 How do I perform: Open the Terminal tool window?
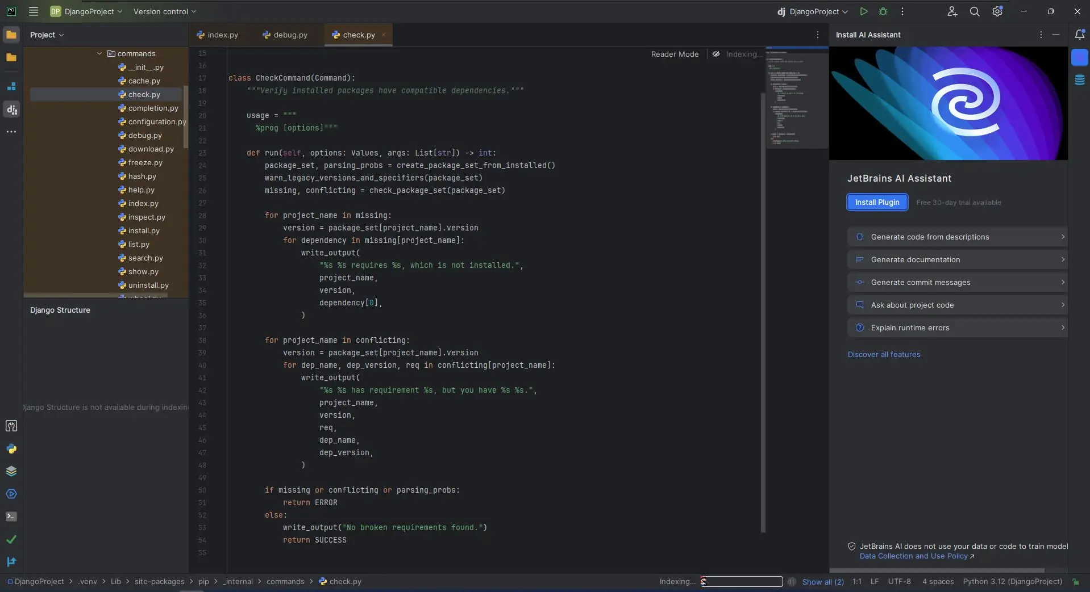pyautogui.click(x=11, y=517)
